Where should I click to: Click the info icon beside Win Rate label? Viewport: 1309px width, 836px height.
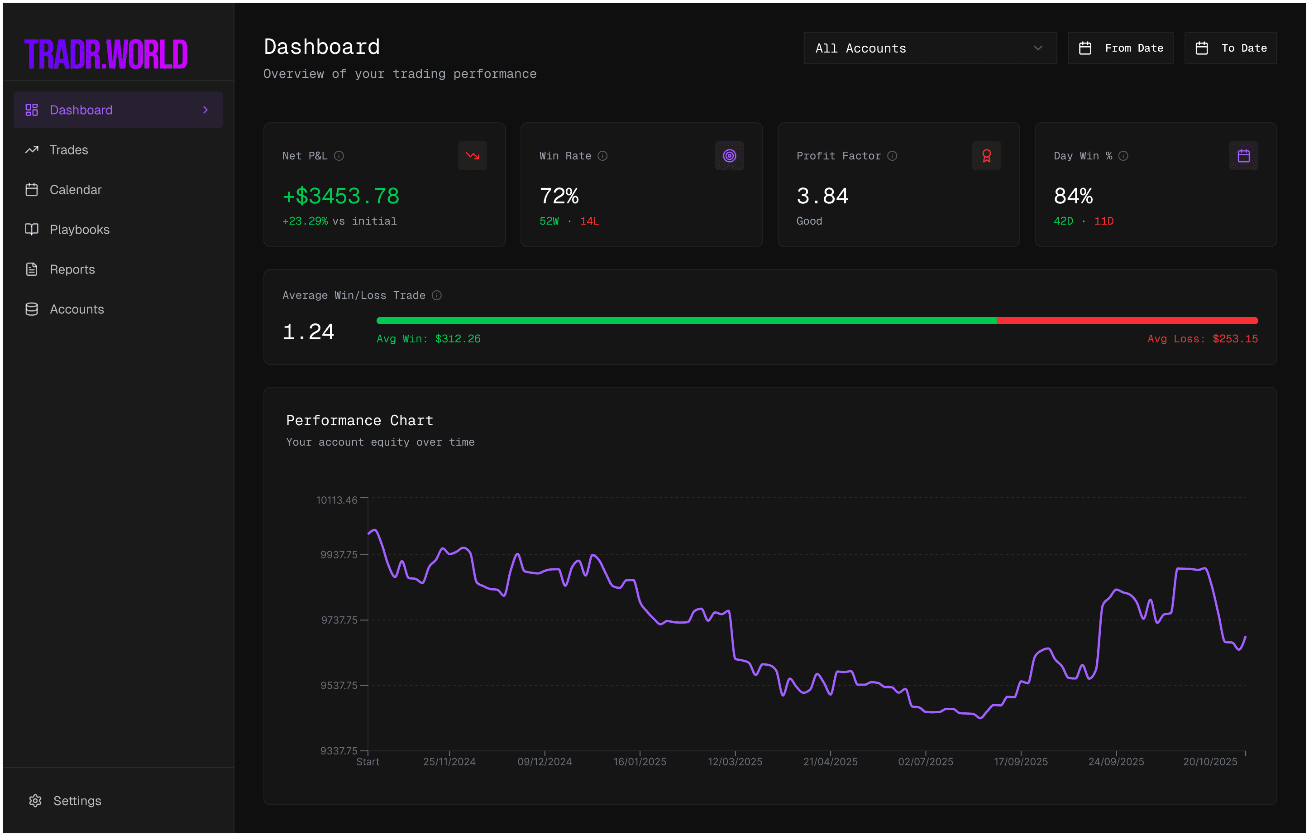602,156
